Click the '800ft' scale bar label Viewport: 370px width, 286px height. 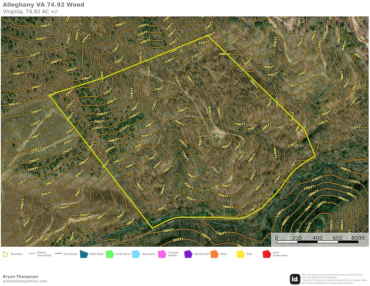pos(358,237)
